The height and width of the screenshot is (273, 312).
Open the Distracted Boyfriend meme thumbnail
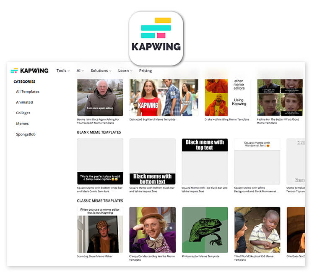[164, 97]
